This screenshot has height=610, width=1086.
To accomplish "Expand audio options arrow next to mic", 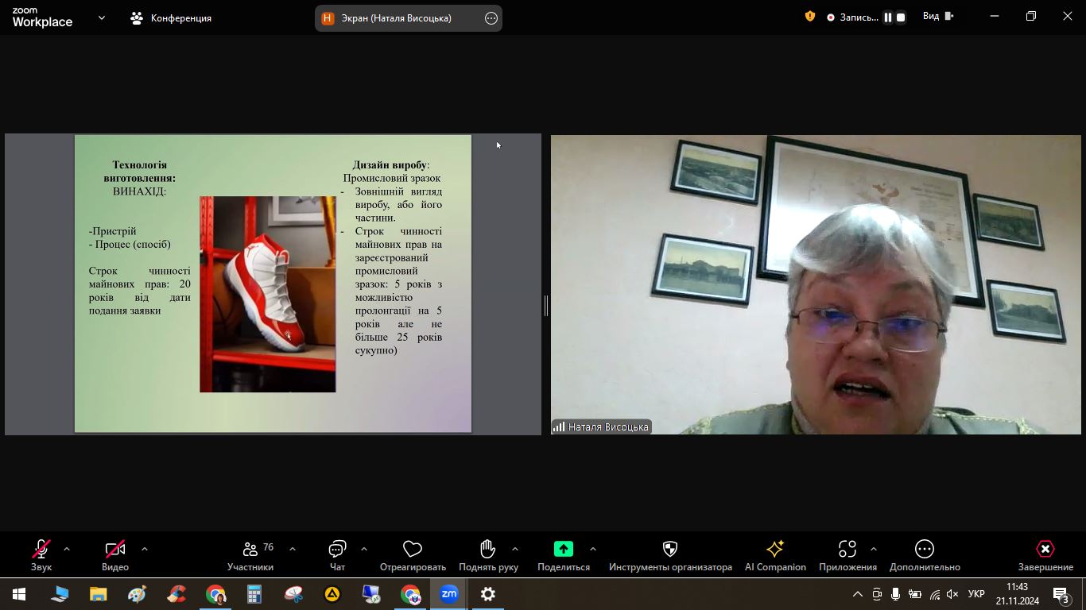I will pyautogui.click(x=67, y=549).
